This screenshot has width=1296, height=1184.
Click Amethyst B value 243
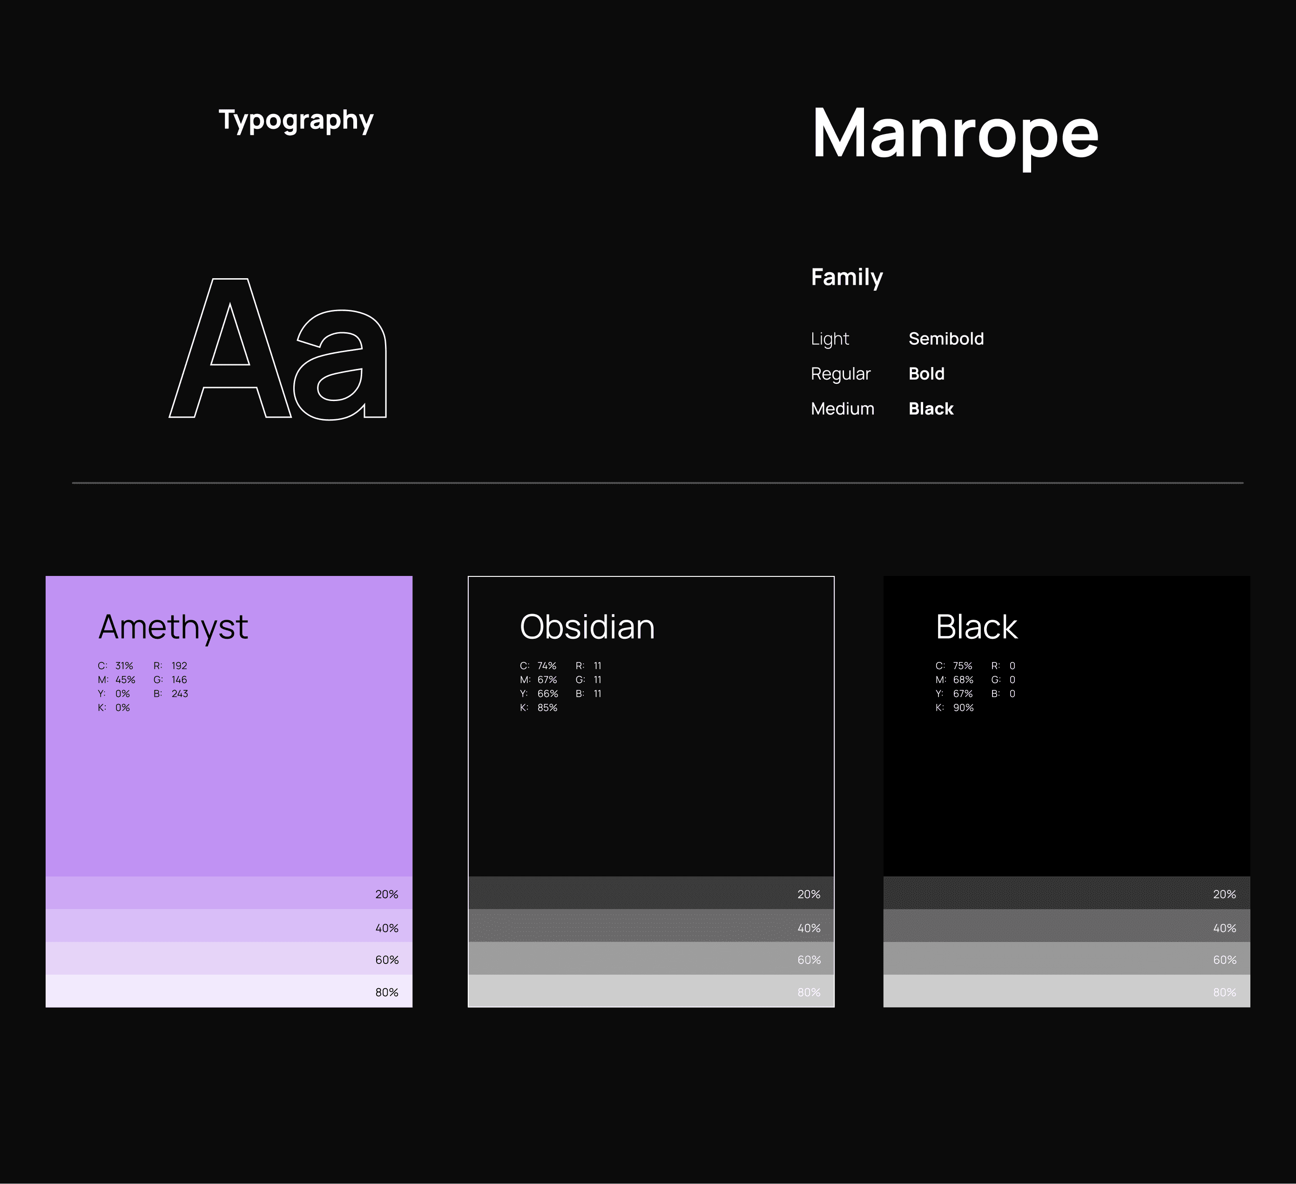180,694
